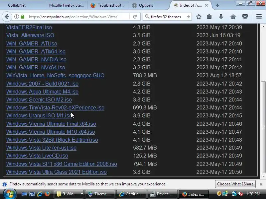Switch to Index of Firefox taskbar button
Screen dimensions: 266x199
(x=194, y=194)
